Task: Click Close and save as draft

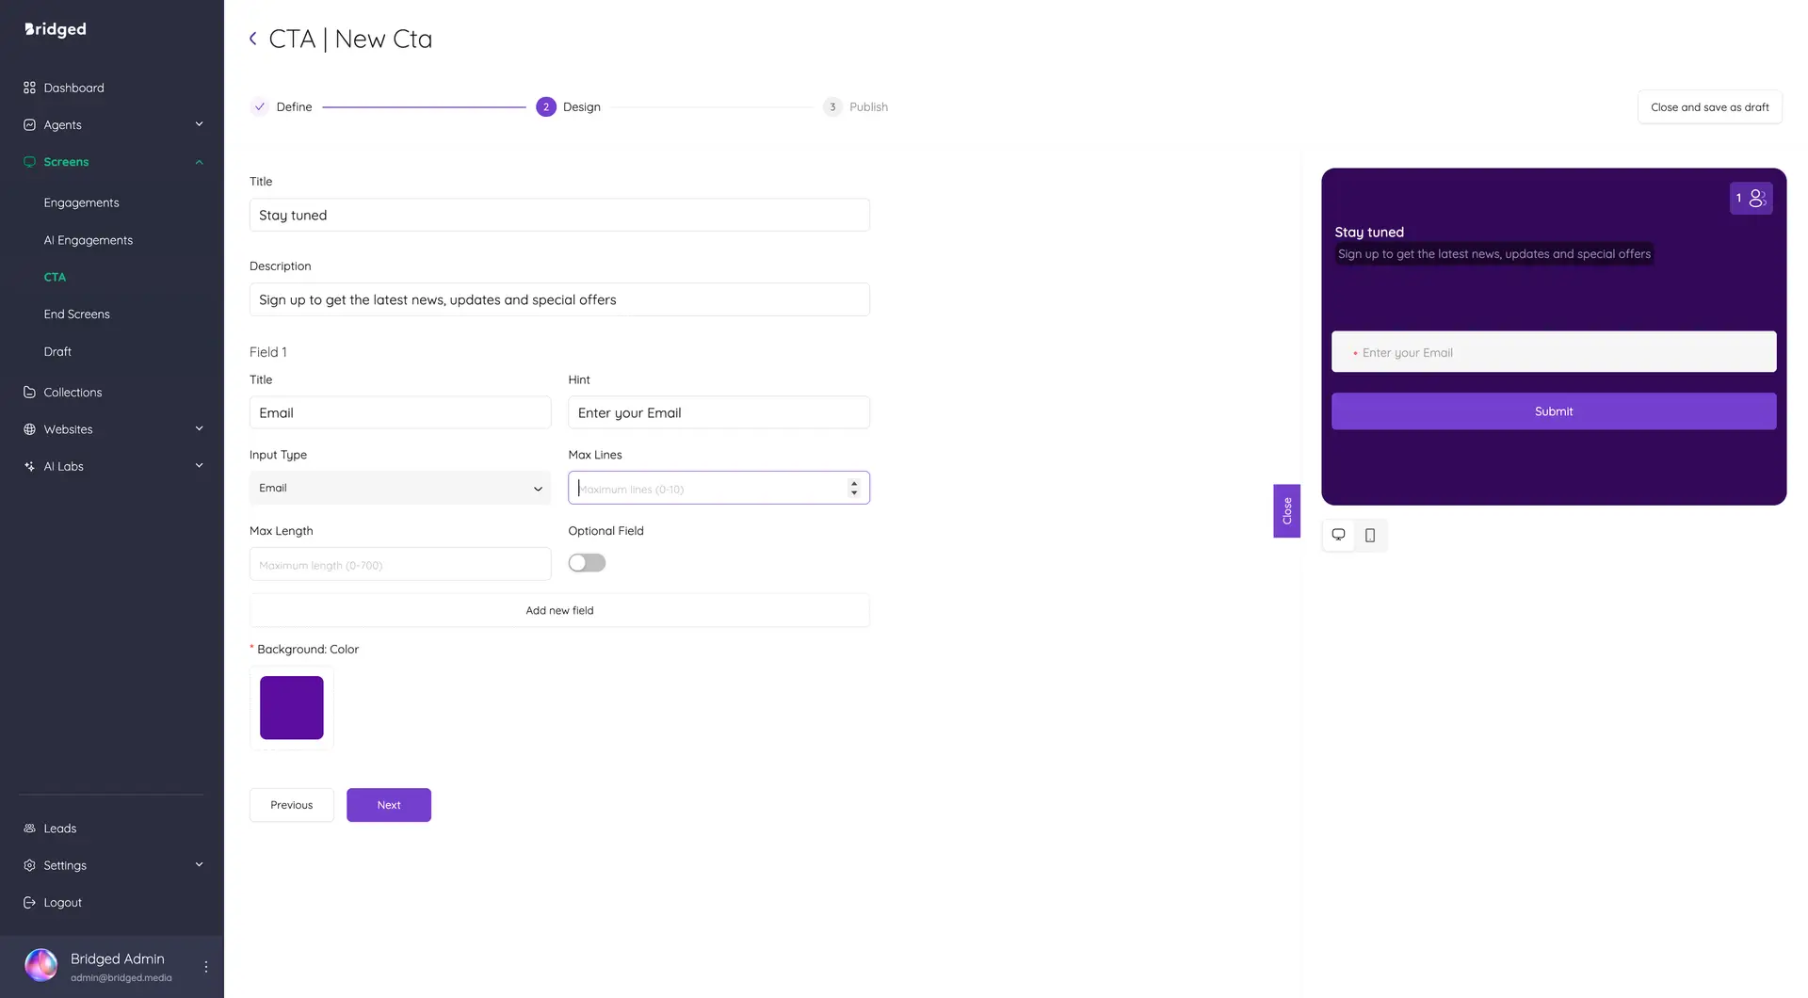Action: (x=1709, y=107)
